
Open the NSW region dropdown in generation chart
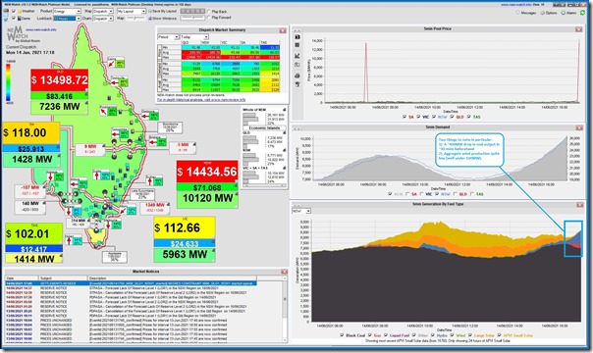tap(301, 211)
